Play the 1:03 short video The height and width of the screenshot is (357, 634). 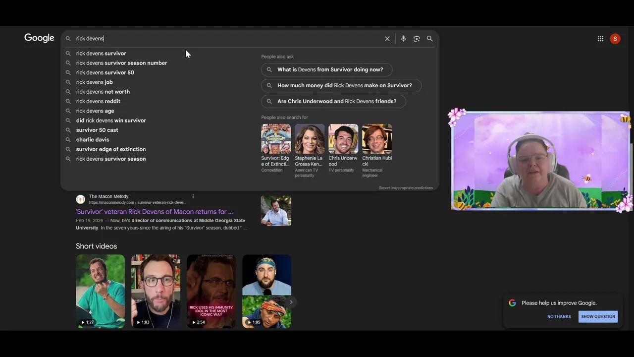click(x=156, y=292)
